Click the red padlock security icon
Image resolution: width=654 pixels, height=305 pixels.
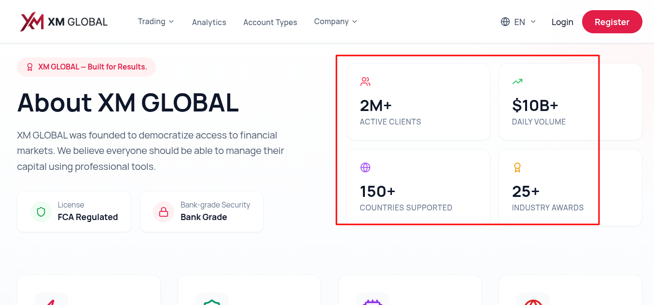coord(164,212)
